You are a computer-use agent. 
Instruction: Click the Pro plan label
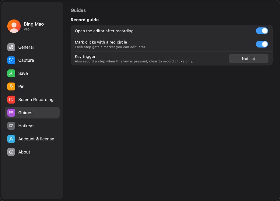[26, 29]
